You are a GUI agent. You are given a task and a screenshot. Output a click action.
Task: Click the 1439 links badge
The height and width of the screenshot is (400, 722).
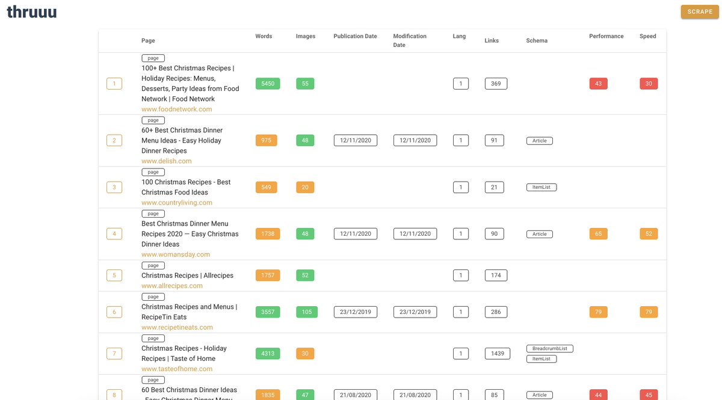(x=498, y=353)
